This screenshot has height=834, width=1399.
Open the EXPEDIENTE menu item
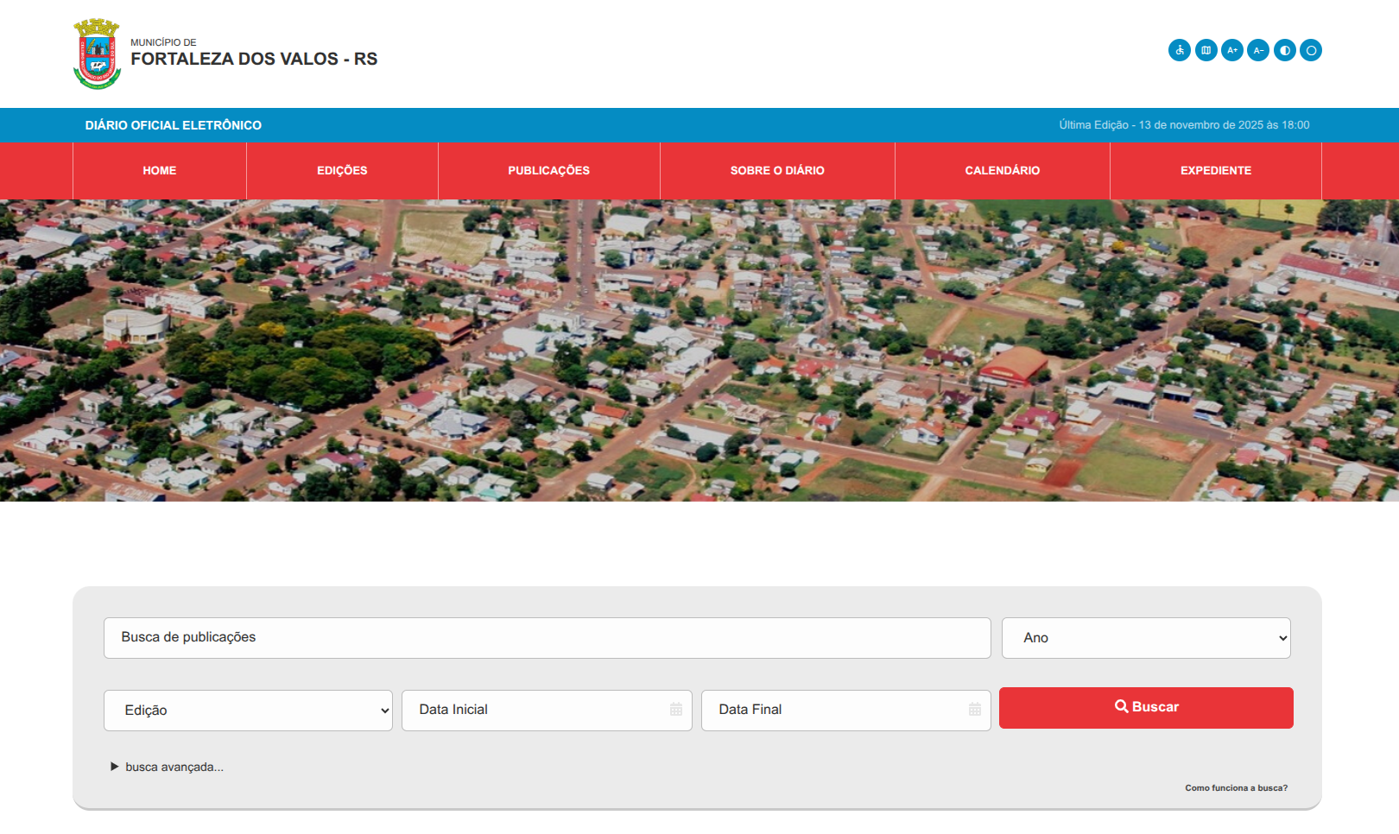pyautogui.click(x=1216, y=171)
